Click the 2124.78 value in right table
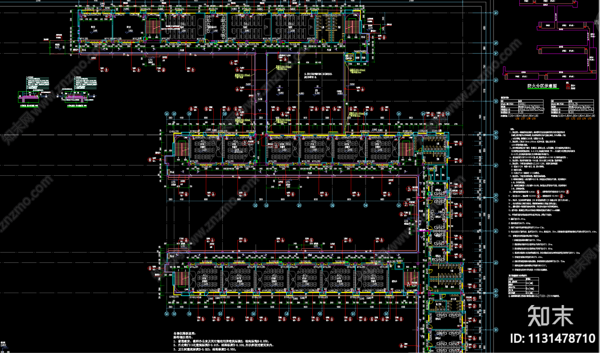The height and width of the screenshot is (353, 600). [x=573, y=104]
